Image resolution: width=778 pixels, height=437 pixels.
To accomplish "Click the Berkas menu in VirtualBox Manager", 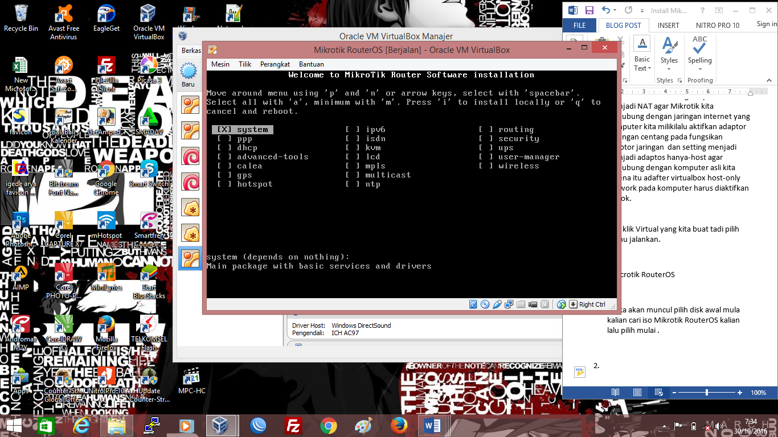I will pyautogui.click(x=191, y=51).
